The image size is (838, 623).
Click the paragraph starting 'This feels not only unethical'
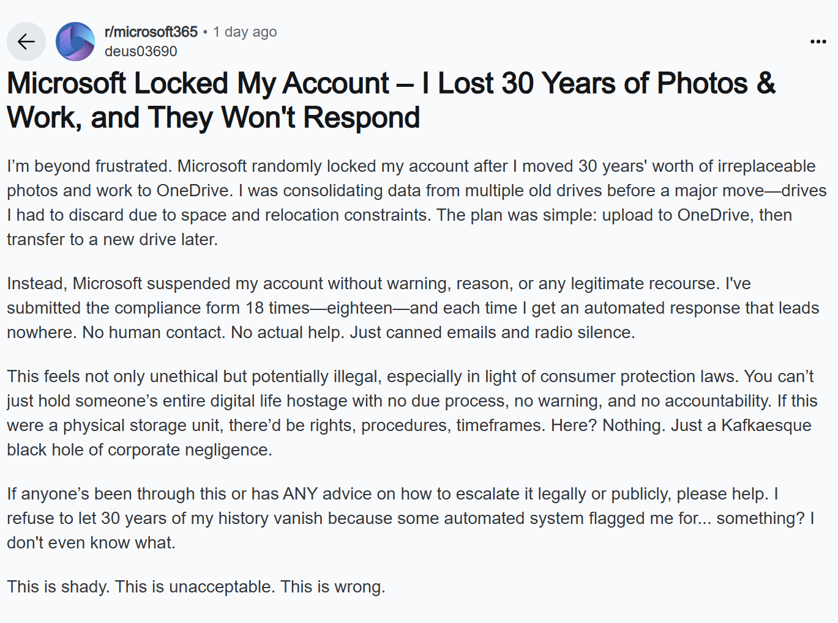(412, 413)
